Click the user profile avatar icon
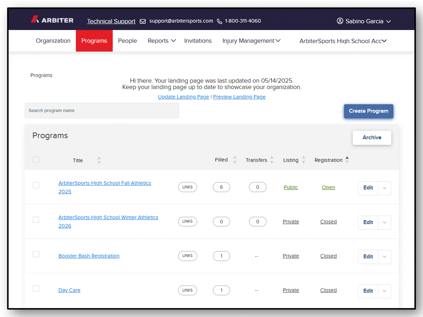The height and width of the screenshot is (317, 423). [x=340, y=21]
